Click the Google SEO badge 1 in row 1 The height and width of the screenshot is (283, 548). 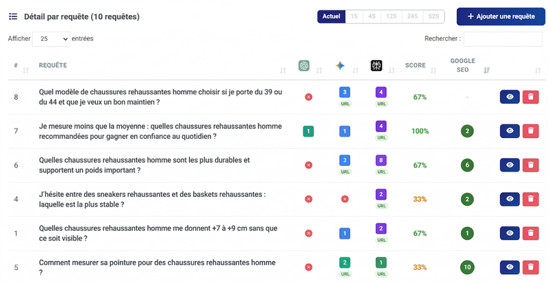467,233
